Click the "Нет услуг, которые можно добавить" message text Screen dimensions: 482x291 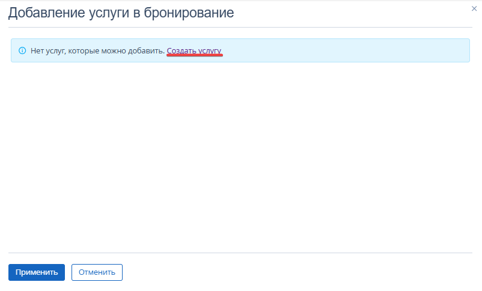pos(97,51)
